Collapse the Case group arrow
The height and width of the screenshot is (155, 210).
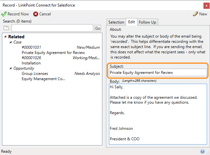10,42
